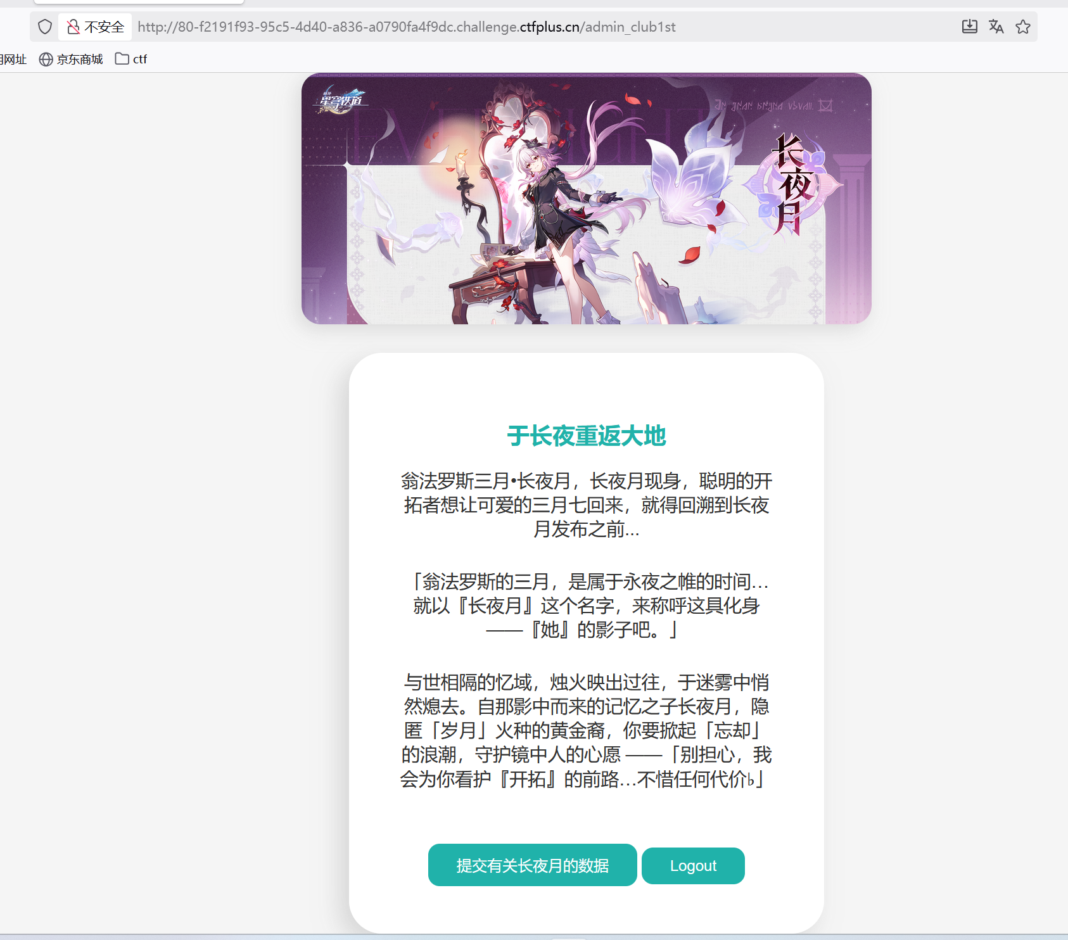
Task: Click the small emblem icon at banner top-right
Action: [825, 105]
